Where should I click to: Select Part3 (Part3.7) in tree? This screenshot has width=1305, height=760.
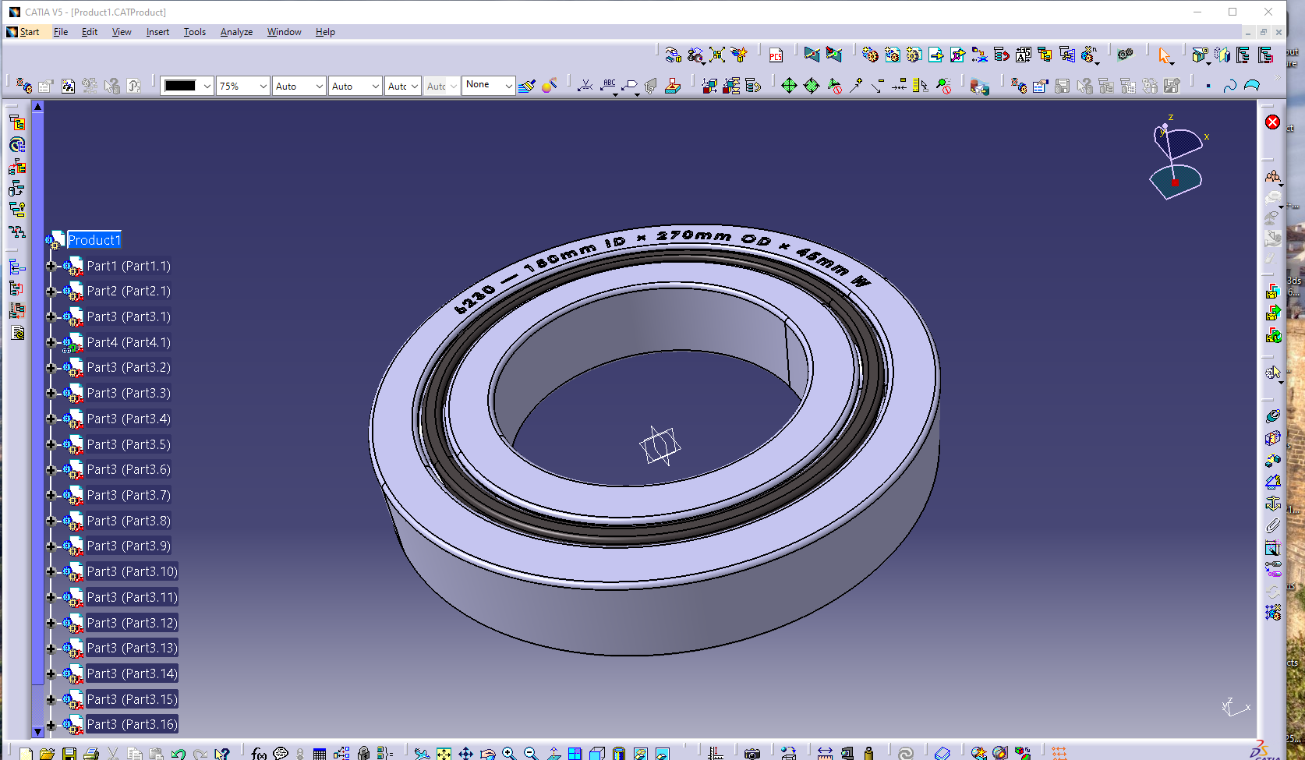(129, 495)
